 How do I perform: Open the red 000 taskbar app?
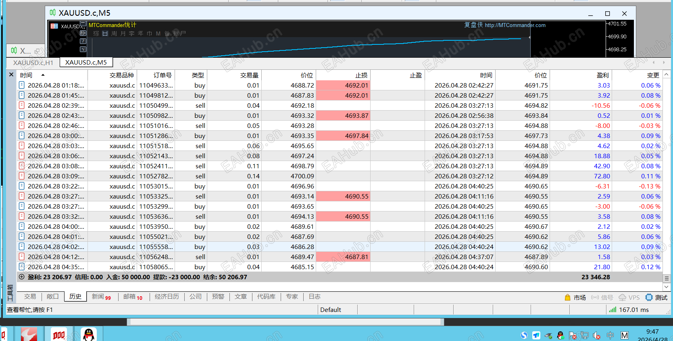click(x=59, y=335)
